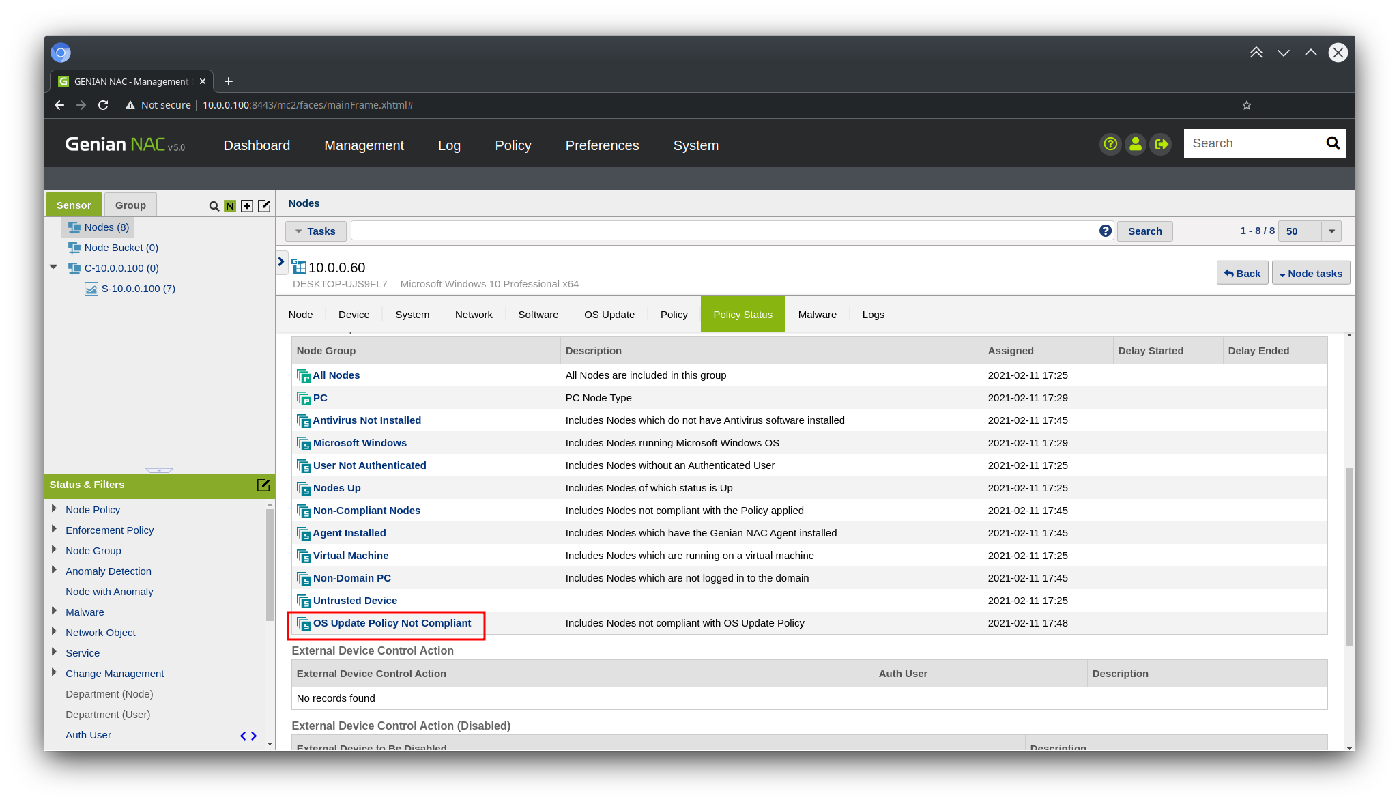Screen dimensions: 1399x804
Task: Click the magnifier icon in Sensor panel toolbar
Action: [x=214, y=206]
